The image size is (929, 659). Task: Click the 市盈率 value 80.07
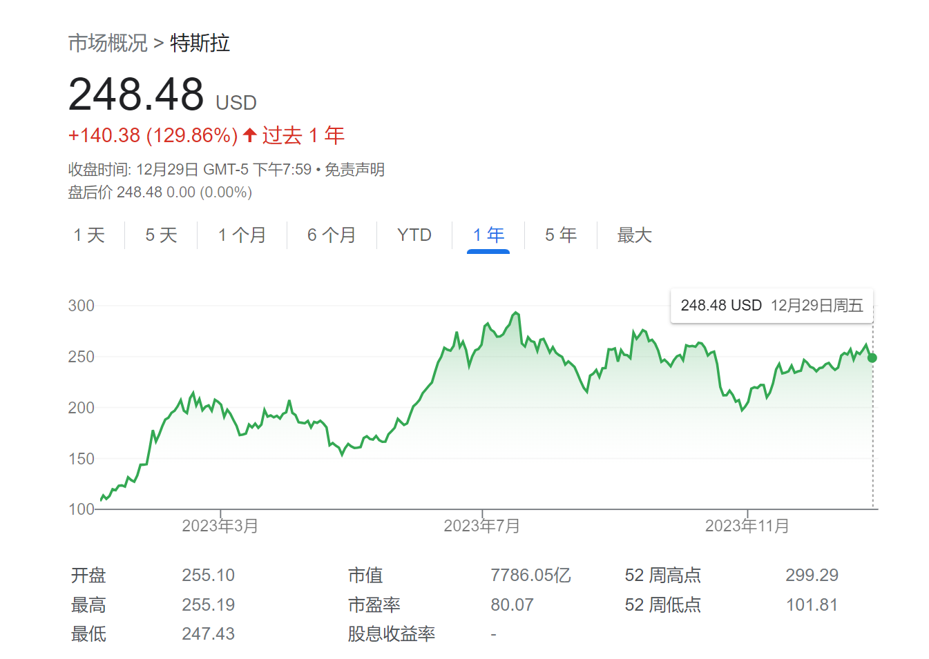point(512,605)
